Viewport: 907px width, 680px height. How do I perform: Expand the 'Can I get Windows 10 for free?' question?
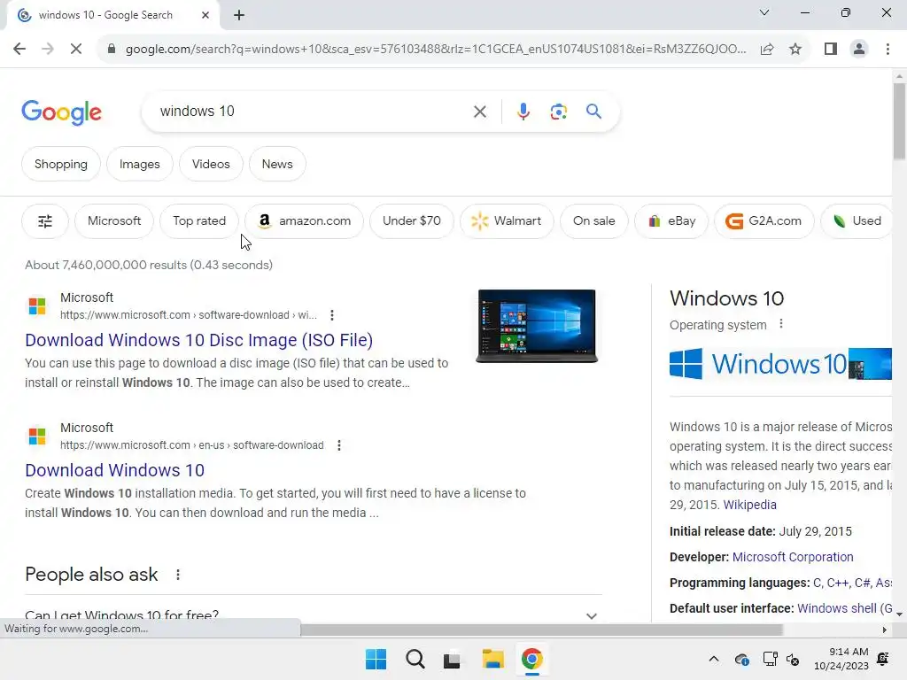coord(314,615)
